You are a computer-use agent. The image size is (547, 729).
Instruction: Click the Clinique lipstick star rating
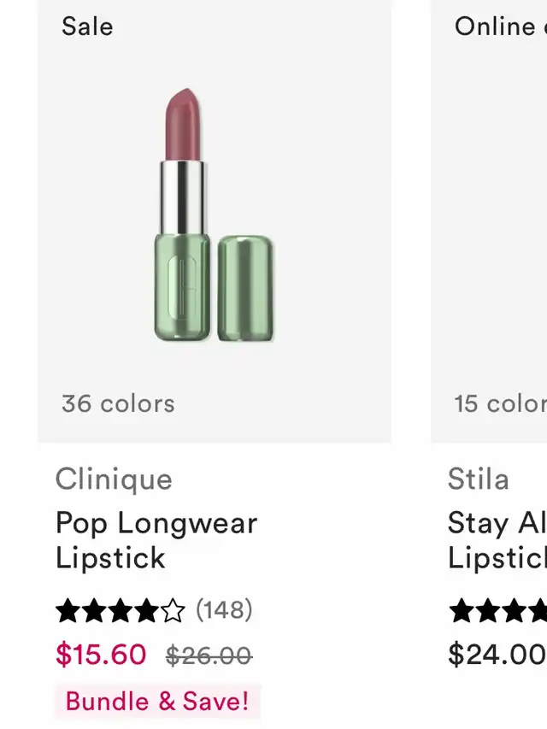point(120,610)
